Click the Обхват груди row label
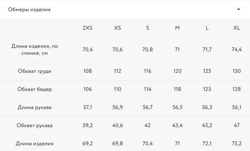 pos(35,71)
